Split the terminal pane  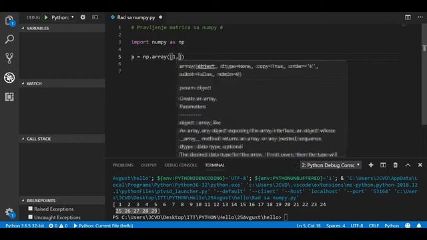tap(383, 165)
